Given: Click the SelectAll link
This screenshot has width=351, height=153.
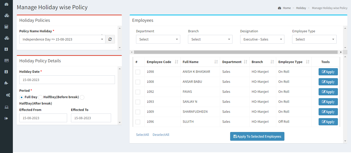Looking at the screenshot, I should coord(142,135).
